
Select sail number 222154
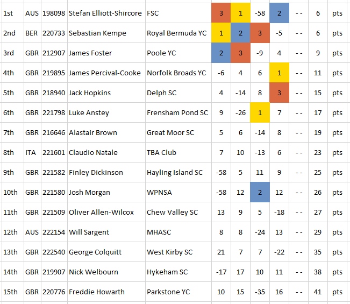point(54,232)
